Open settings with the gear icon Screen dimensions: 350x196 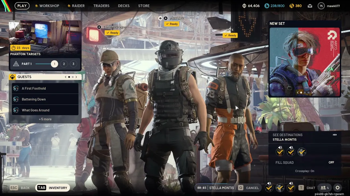tap(338, 188)
